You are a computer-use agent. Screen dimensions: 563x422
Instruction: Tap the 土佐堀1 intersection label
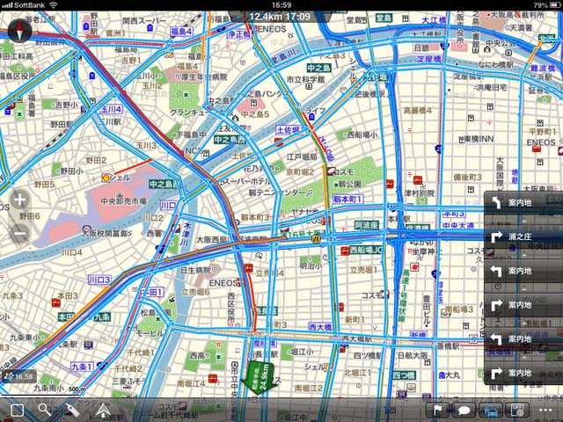289,130
